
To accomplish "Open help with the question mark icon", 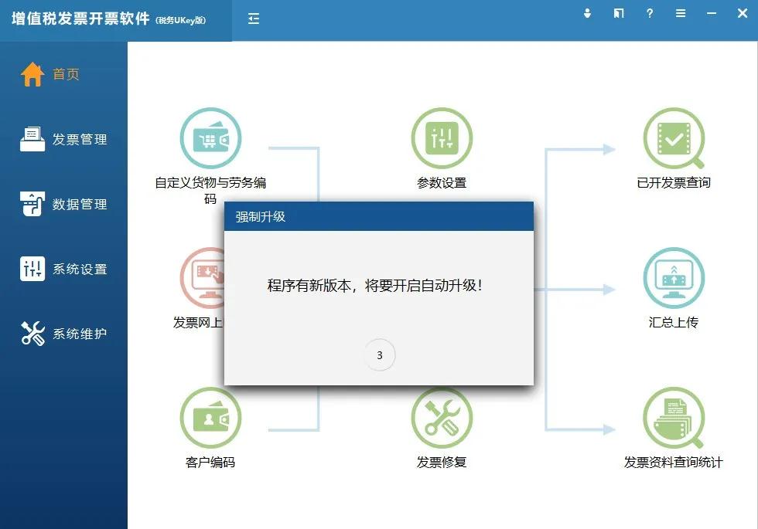I will [649, 13].
